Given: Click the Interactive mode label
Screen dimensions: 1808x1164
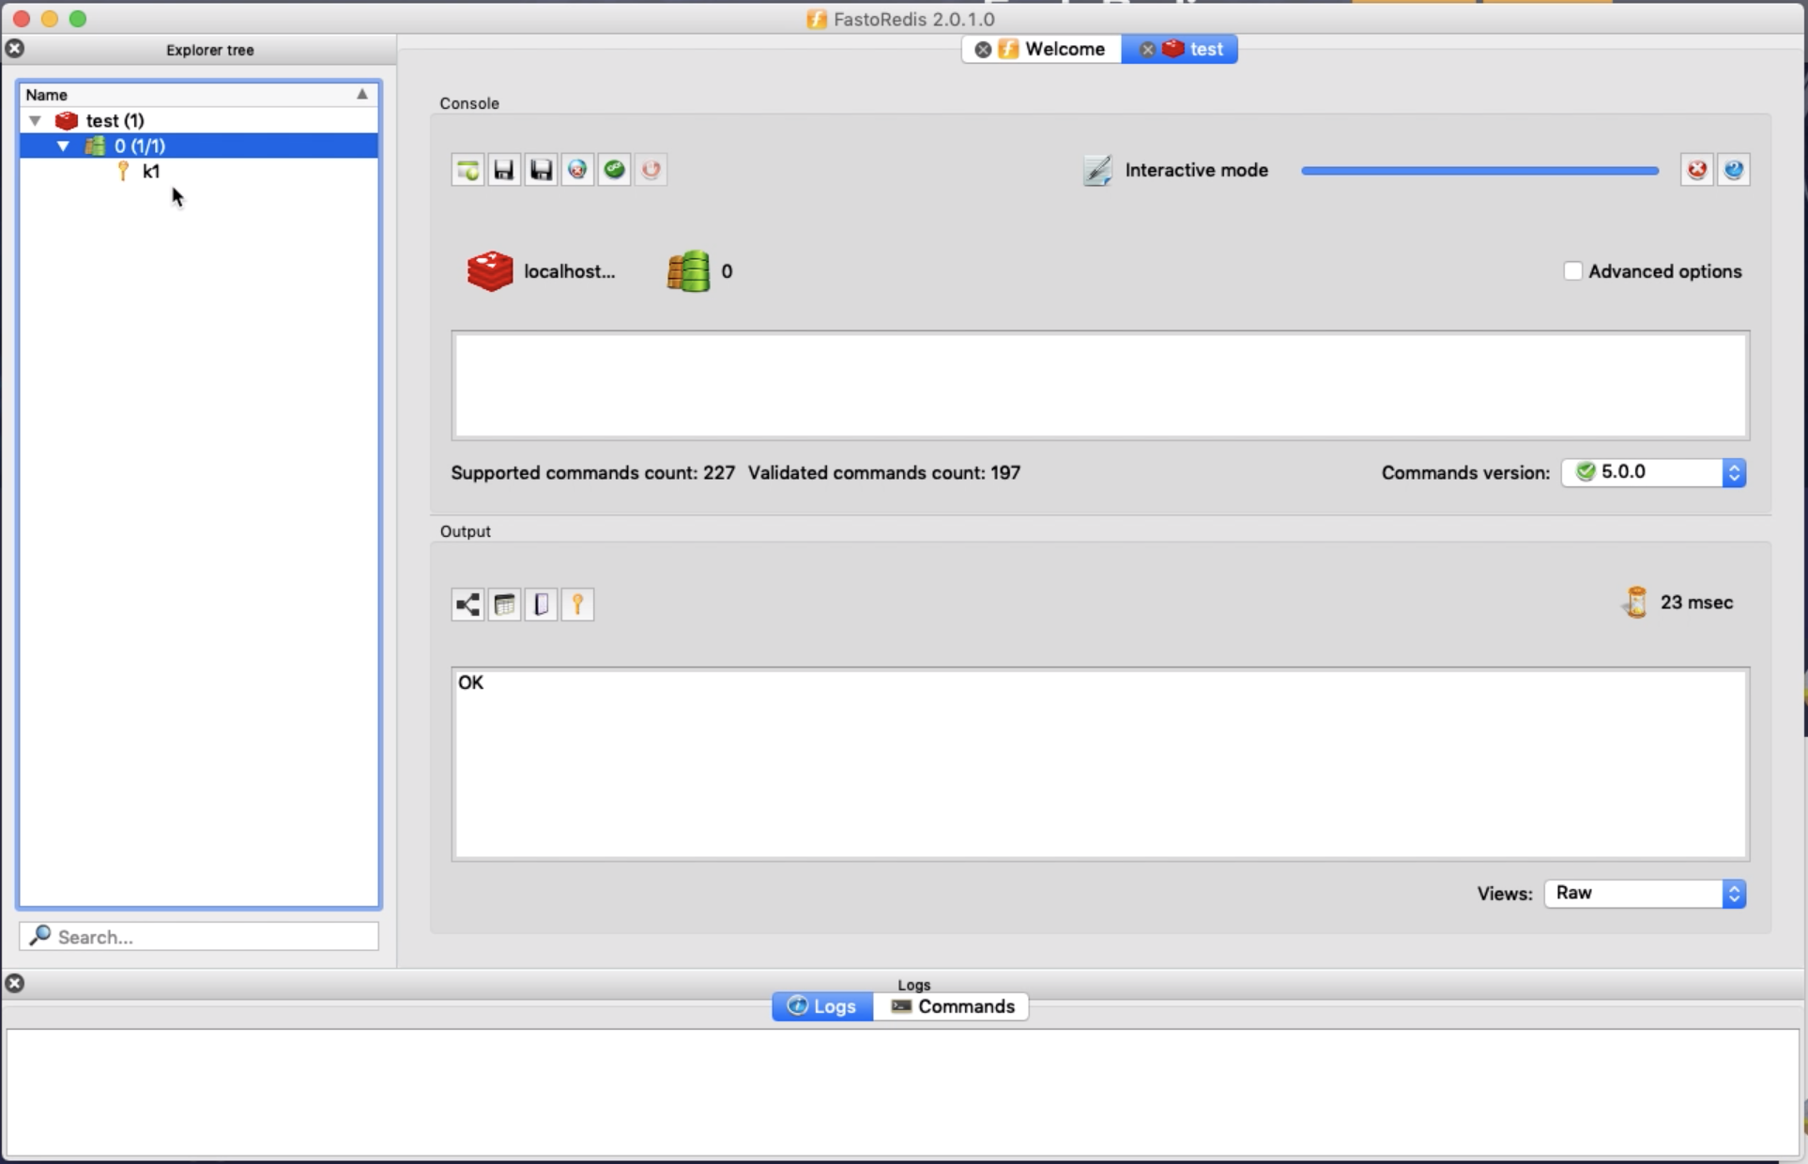Looking at the screenshot, I should click(x=1196, y=170).
